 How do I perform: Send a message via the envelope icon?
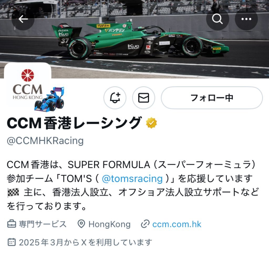(144, 98)
